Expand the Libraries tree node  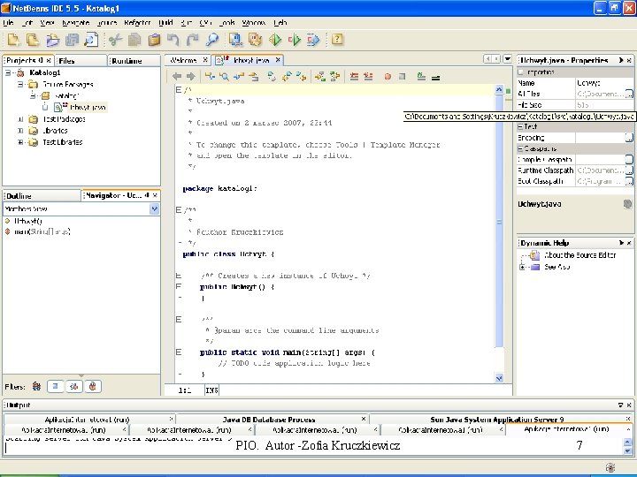[x=20, y=130]
